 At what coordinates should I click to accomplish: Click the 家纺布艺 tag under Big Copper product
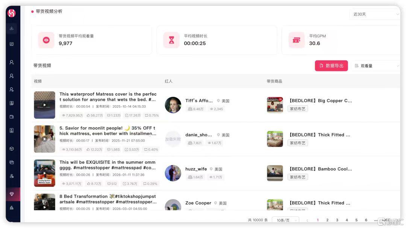pyautogui.click(x=297, y=109)
